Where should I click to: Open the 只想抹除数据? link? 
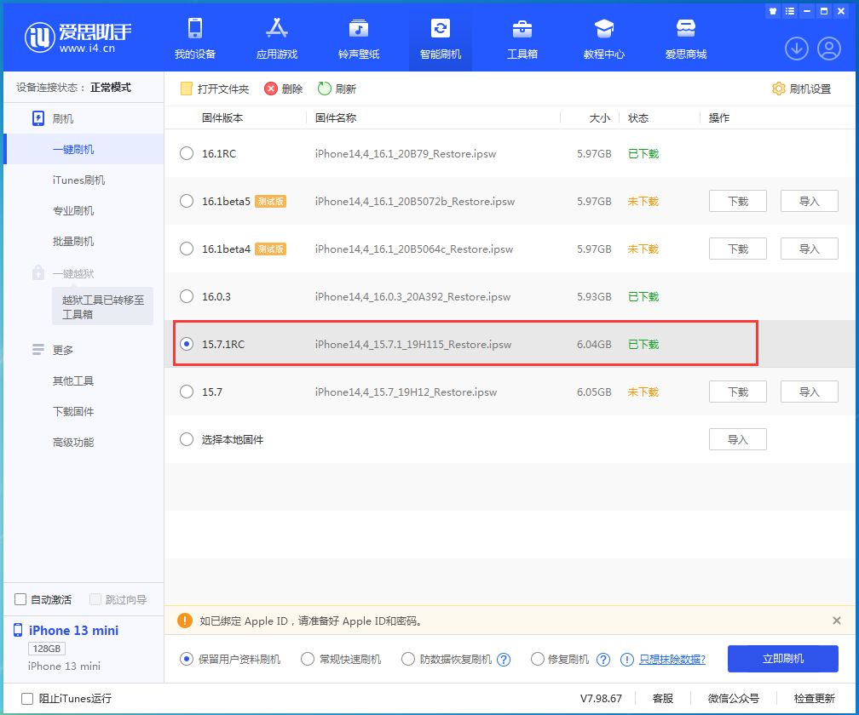click(x=672, y=659)
